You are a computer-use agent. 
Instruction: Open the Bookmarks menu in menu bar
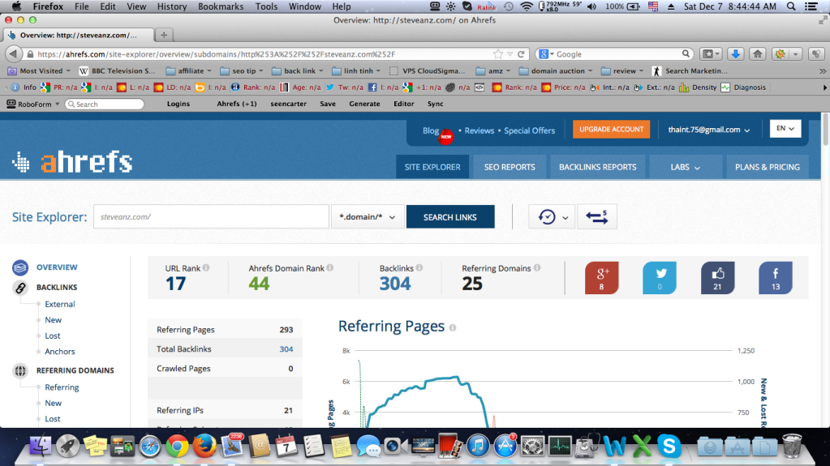click(221, 6)
